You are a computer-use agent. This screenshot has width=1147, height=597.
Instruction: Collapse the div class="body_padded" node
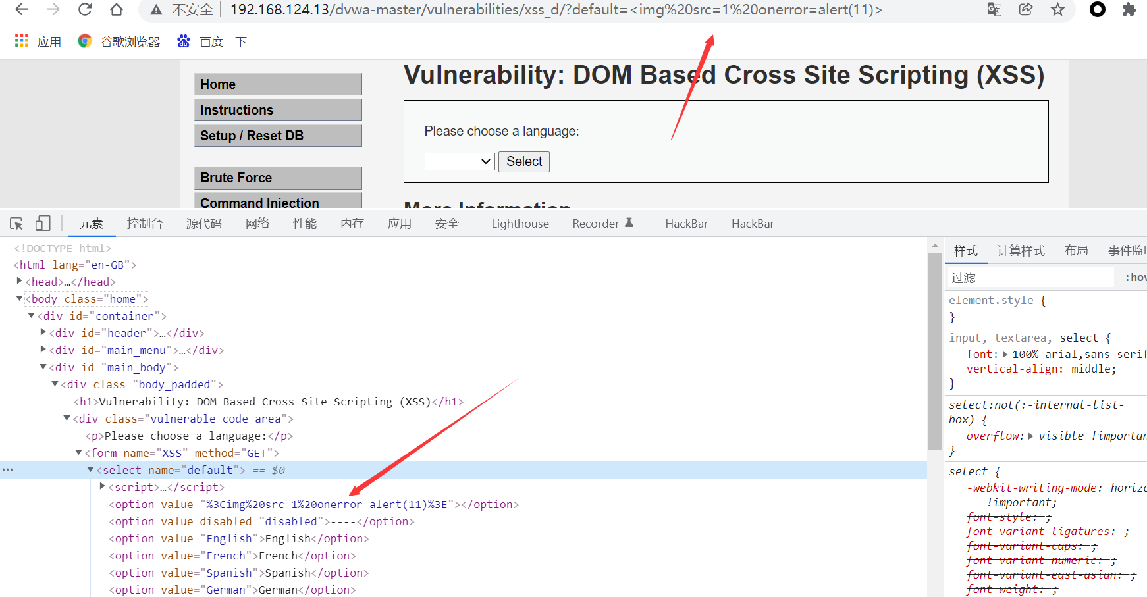pos(55,384)
